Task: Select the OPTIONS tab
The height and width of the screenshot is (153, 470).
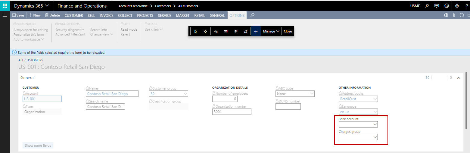Action: click(x=237, y=15)
